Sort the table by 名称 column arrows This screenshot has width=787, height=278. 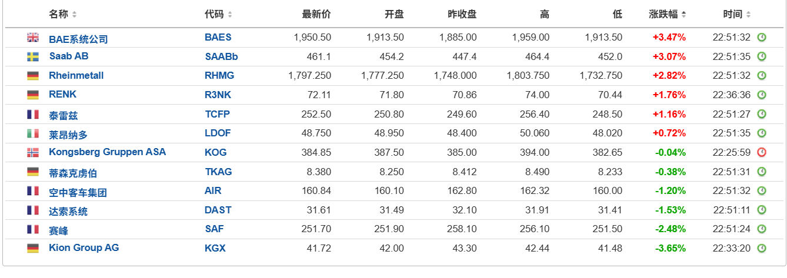tap(74, 14)
